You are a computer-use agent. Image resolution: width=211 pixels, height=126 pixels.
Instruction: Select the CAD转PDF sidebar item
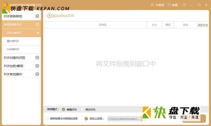tap(21, 50)
